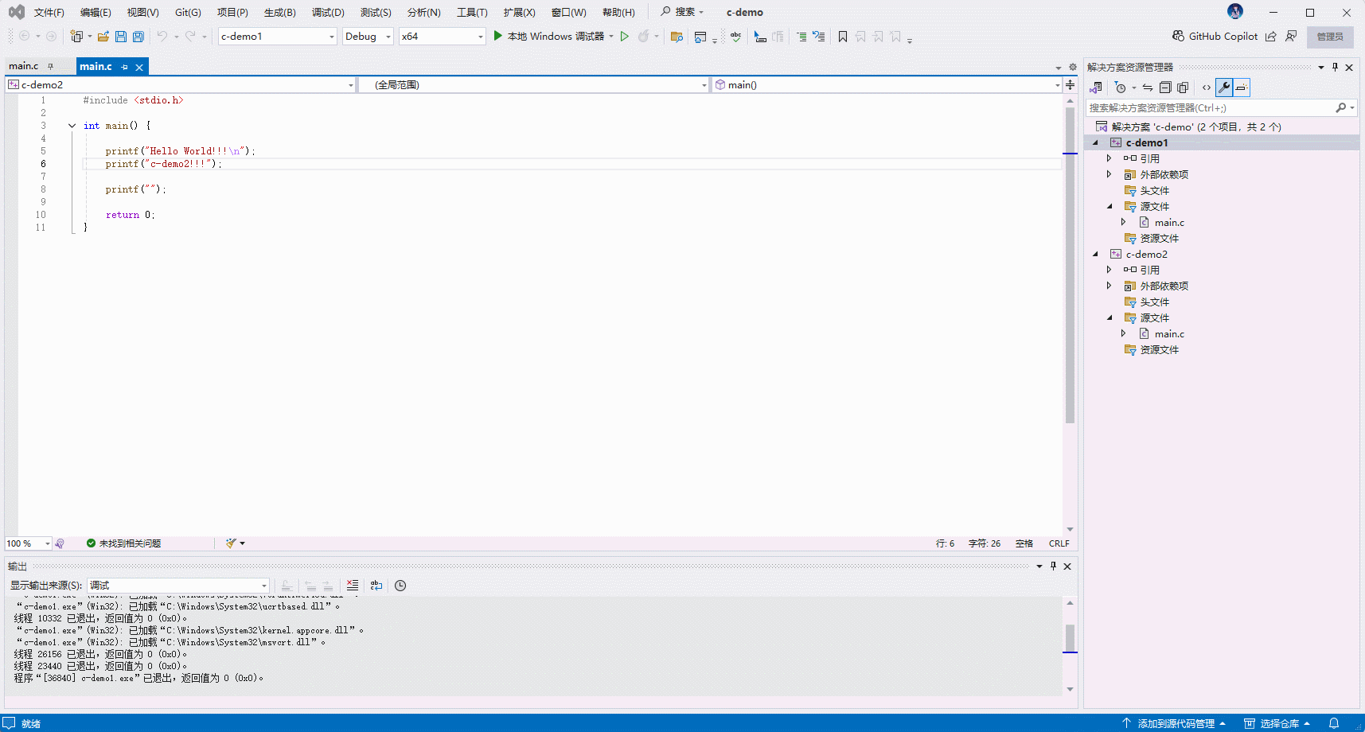Open the x64 platform dropdown
This screenshot has height=732, width=1365.
coord(443,37)
